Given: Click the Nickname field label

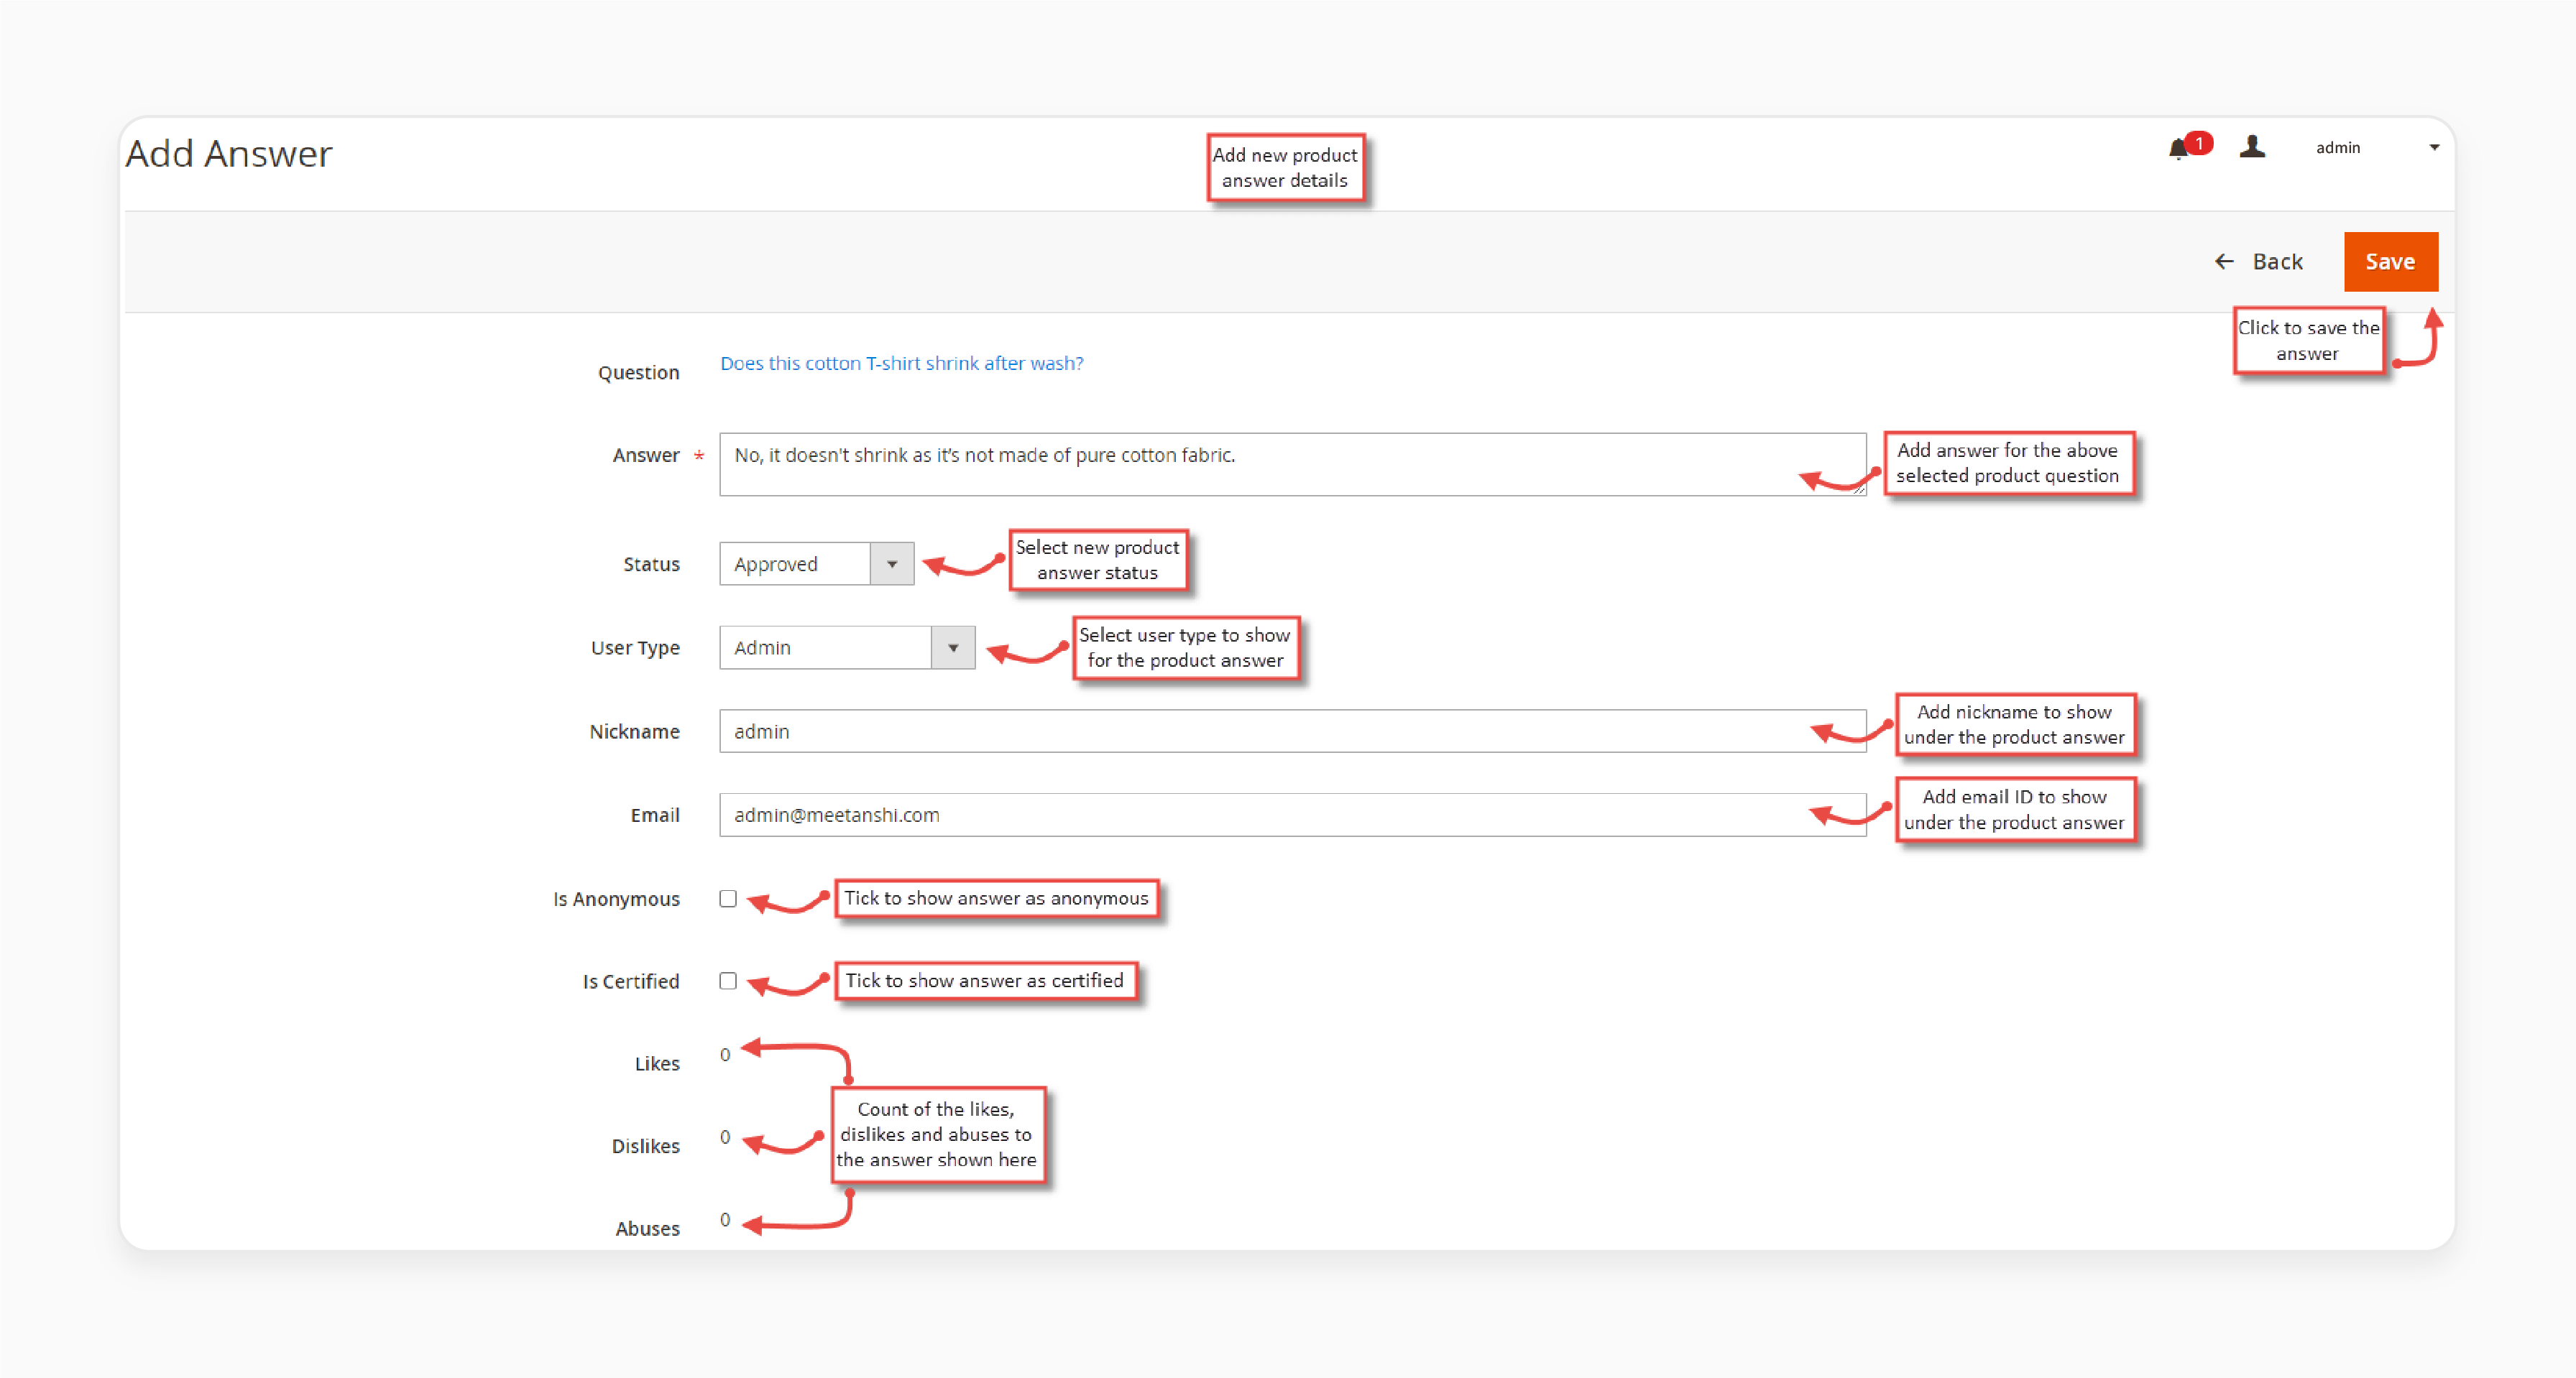Looking at the screenshot, I should 634,733.
